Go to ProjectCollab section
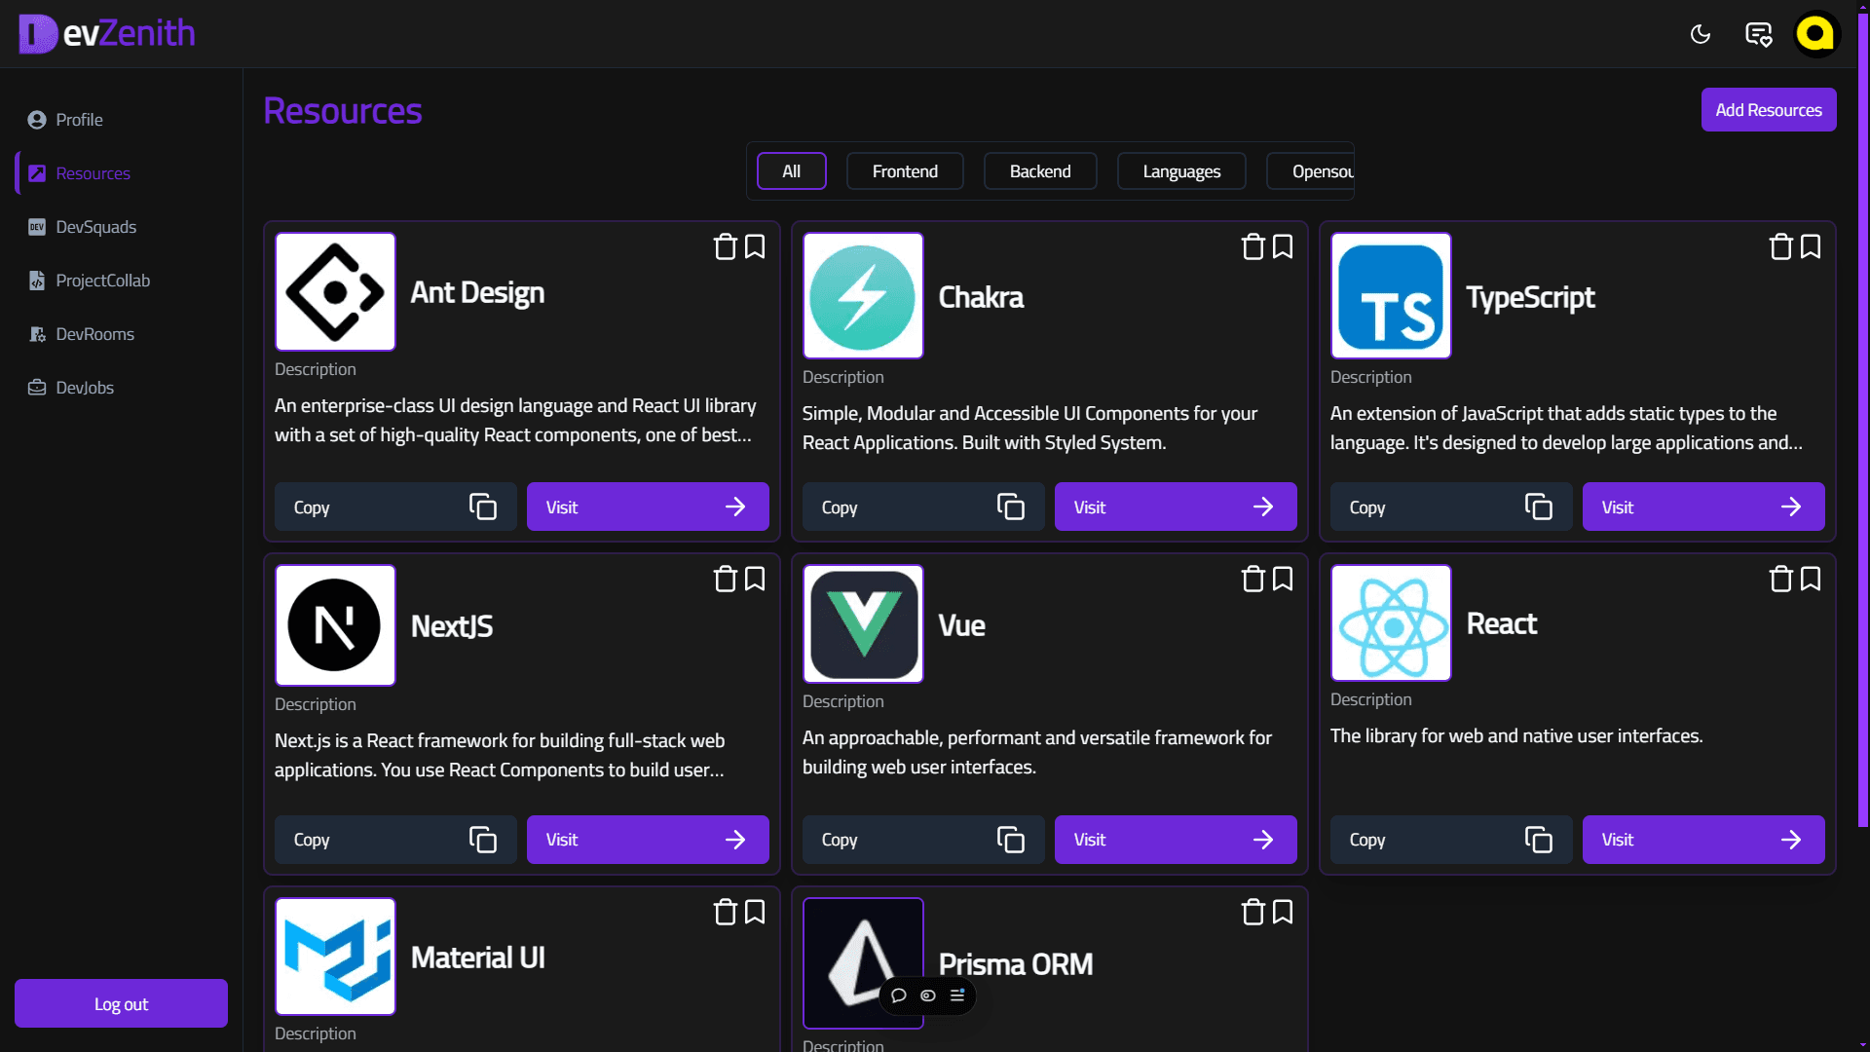Screen dimensions: 1870x1052 pos(121,281)
